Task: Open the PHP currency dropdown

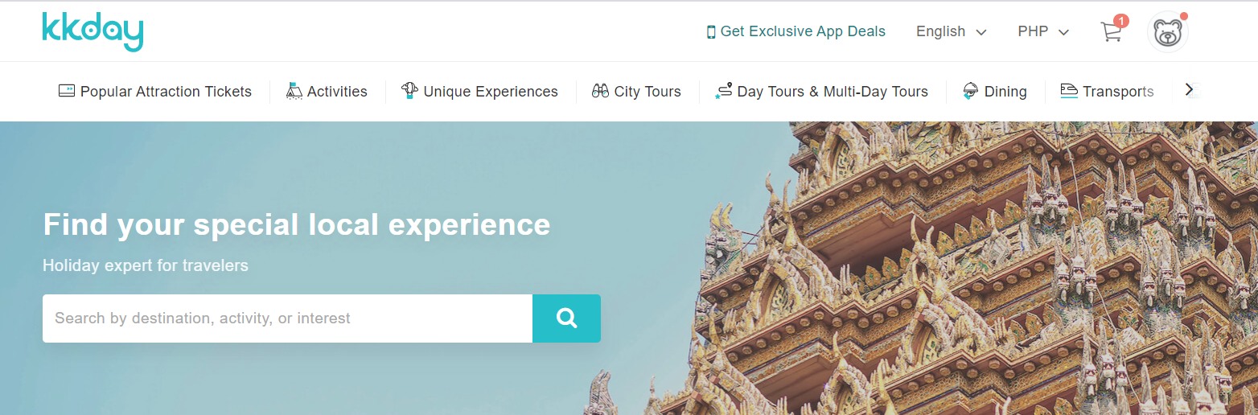Action: 1043,31
